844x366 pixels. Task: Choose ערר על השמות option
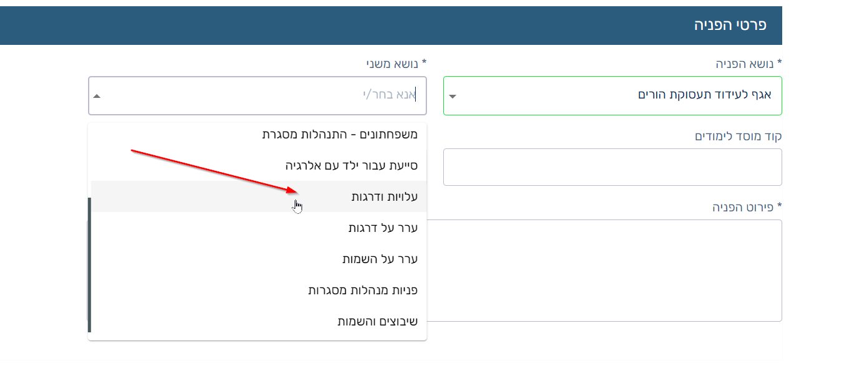click(x=380, y=259)
